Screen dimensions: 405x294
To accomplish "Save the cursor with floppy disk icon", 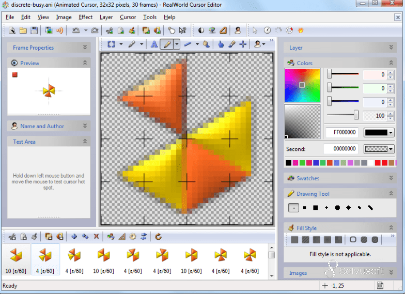I will [x=34, y=30].
